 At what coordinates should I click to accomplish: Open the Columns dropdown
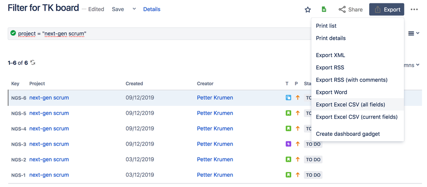[411, 65]
